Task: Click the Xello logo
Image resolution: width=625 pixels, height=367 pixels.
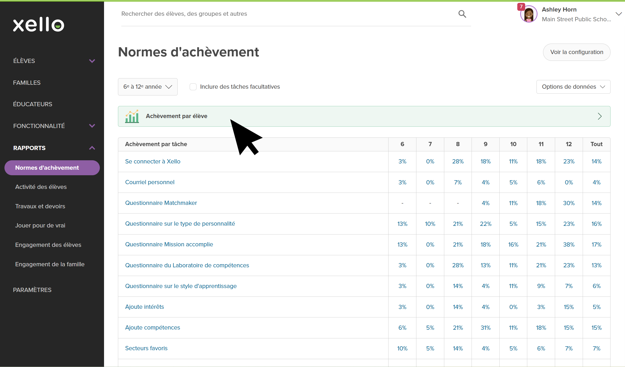Action: (x=39, y=25)
